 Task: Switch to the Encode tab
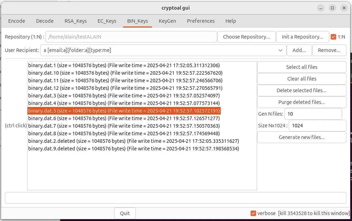click(16, 21)
